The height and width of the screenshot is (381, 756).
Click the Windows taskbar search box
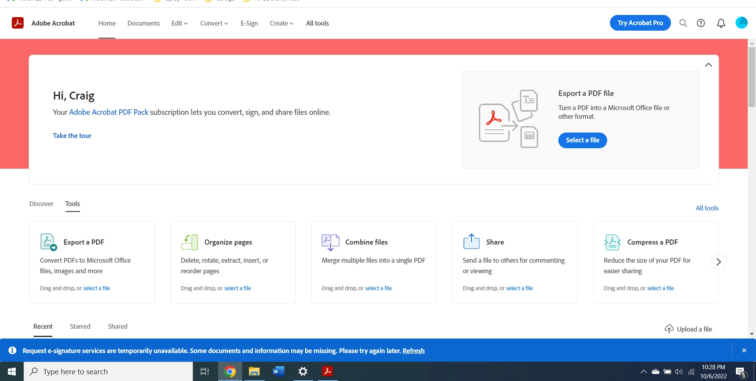pos(108,372)
